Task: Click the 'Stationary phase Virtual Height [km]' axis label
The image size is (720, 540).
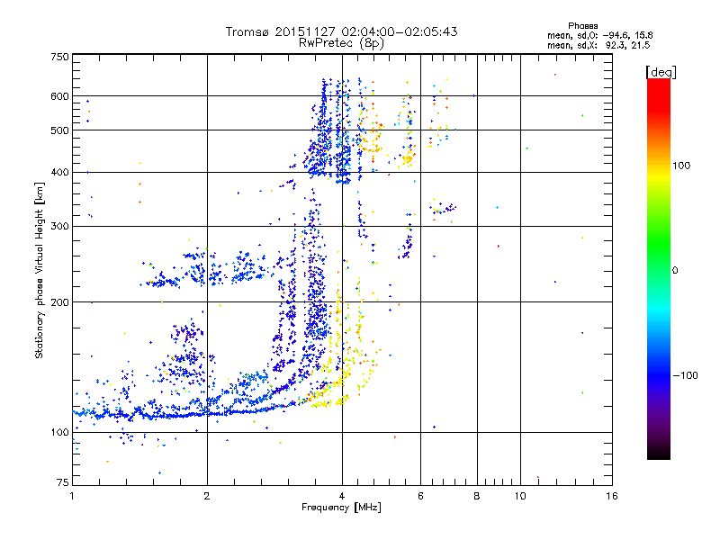Action: pos(40,270)
